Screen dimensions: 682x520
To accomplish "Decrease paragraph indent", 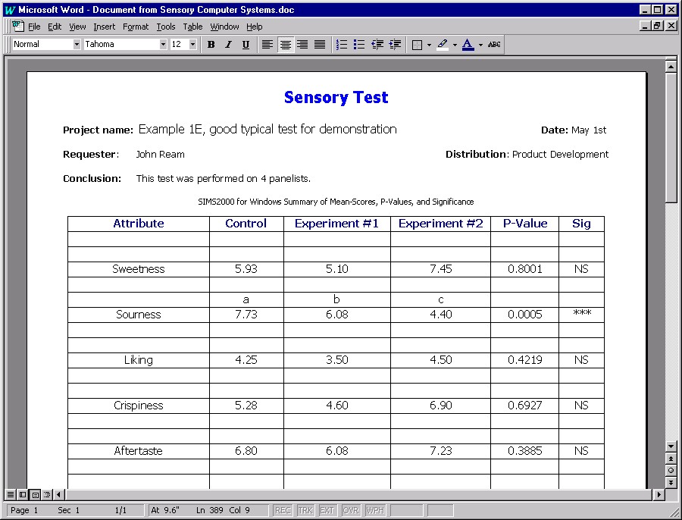I will point(377,45).
